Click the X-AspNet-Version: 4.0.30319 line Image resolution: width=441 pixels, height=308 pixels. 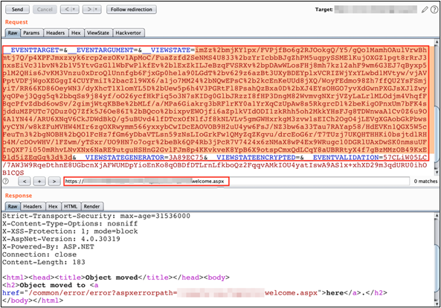click(x=61, y=239)
